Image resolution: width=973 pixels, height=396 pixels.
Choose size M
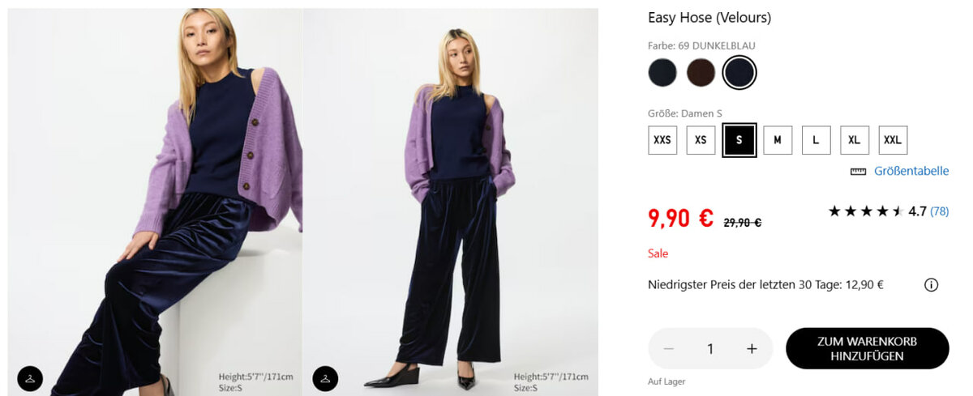[778, 140]
